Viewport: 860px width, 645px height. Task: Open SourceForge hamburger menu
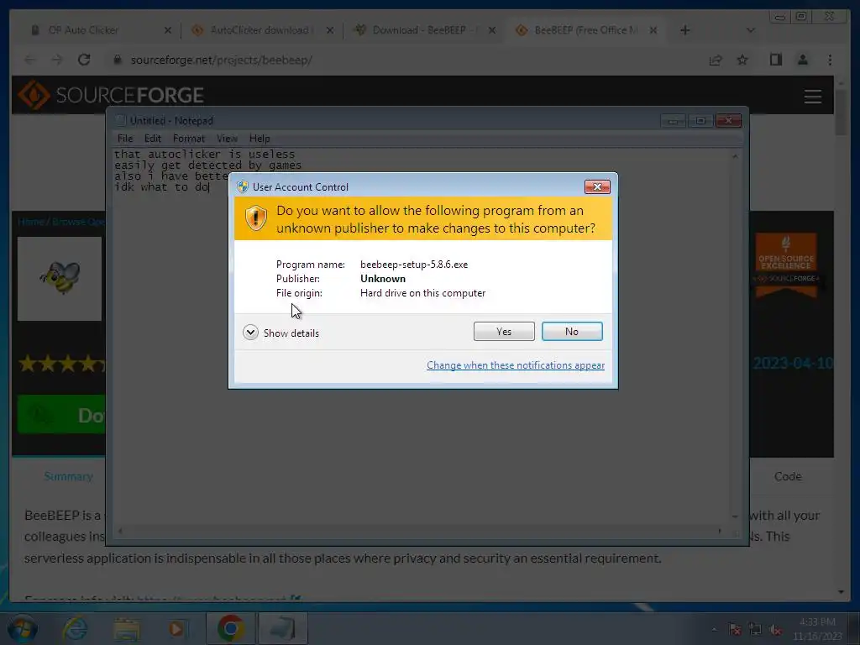812,97
